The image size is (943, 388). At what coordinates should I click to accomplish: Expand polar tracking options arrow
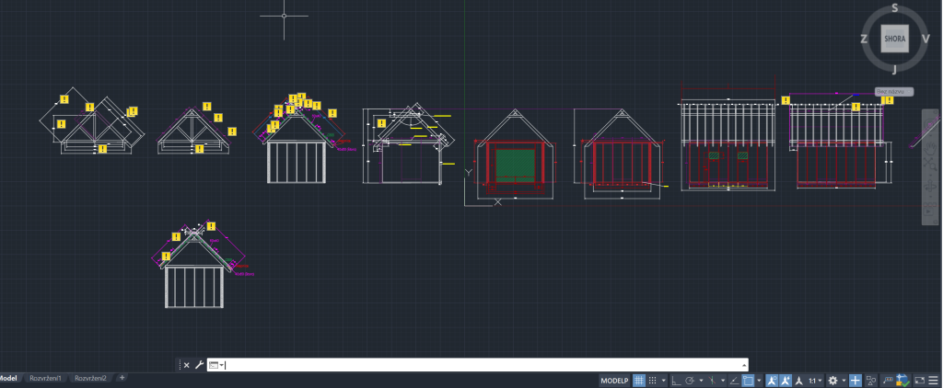click(701, 381)
